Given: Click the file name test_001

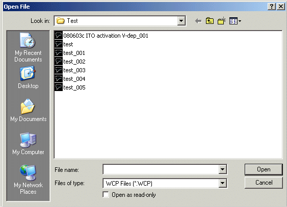Looking at the screenshot, I should [74, 53].
